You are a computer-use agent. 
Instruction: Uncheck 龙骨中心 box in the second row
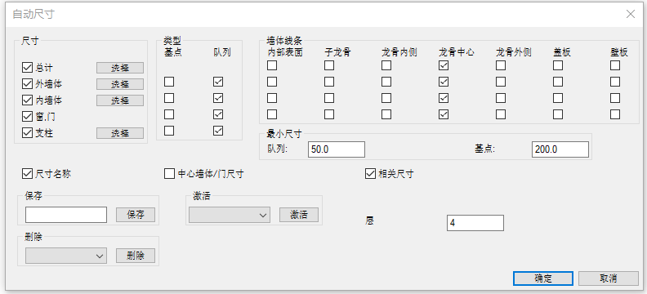click(x=444, y=82)
